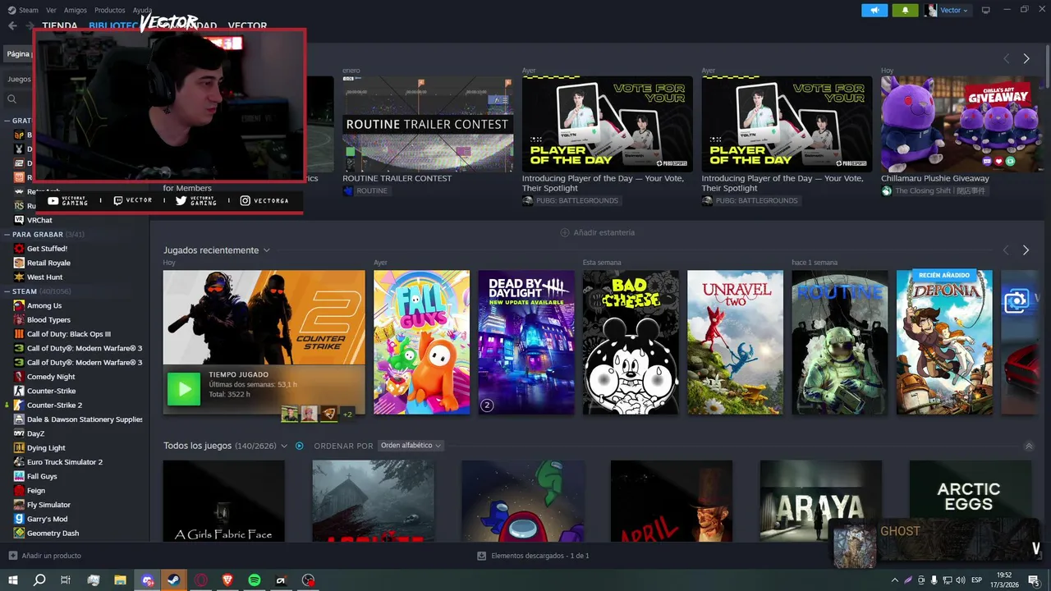Screen dimensions: 1051x591
Task: Select Feign in the sidebar list
Action: [36, 491]
